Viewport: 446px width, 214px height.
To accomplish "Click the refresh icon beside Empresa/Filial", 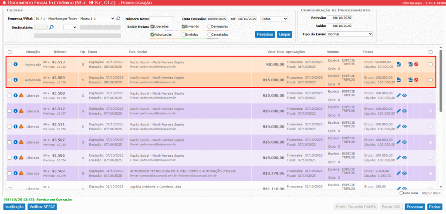I will point(118,19).
